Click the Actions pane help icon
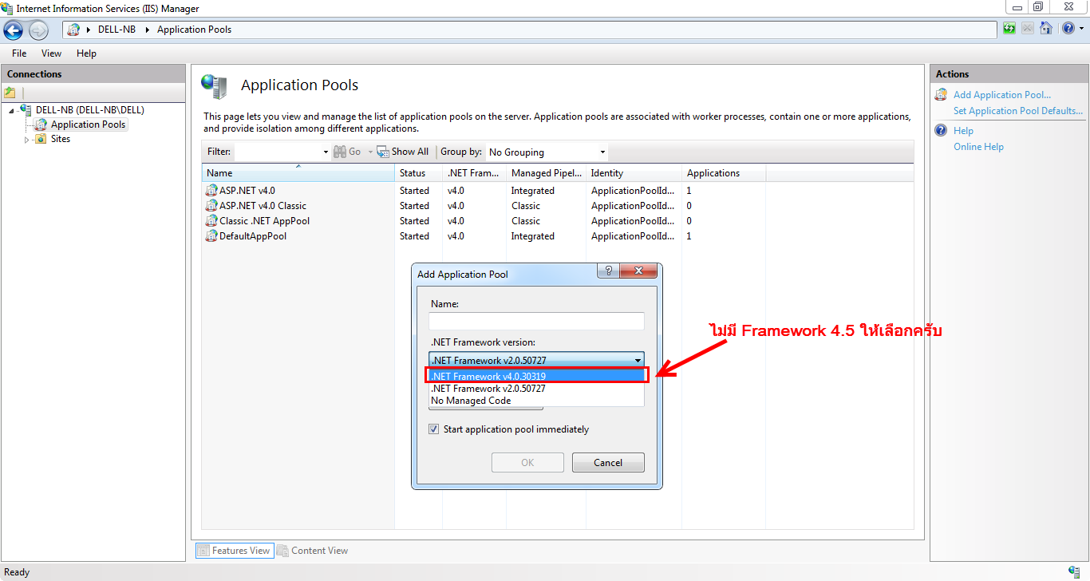 pos(942,131)
